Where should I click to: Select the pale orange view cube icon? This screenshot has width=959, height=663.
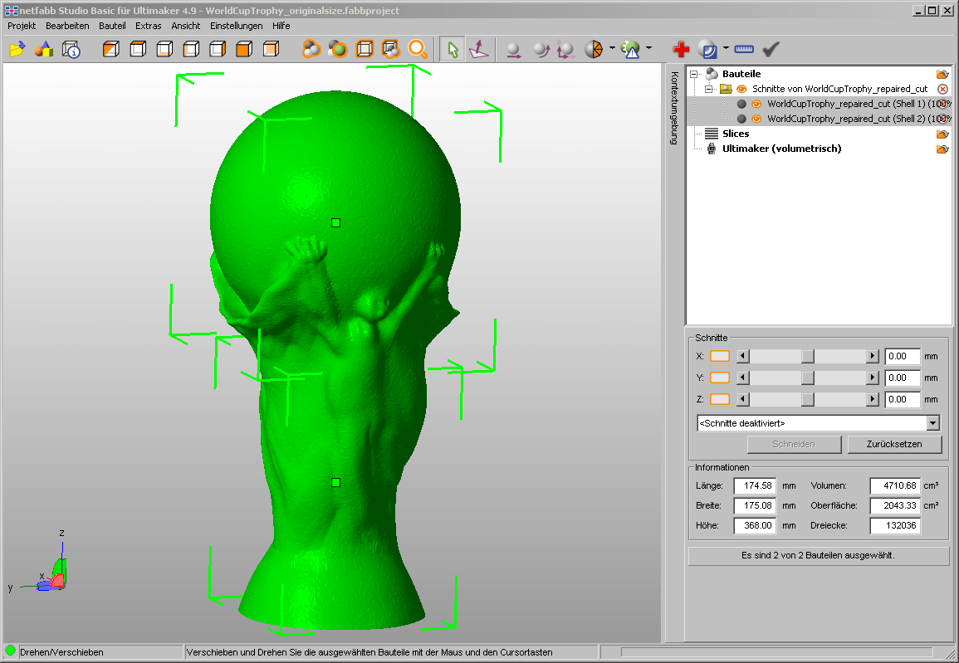point(271,49)
